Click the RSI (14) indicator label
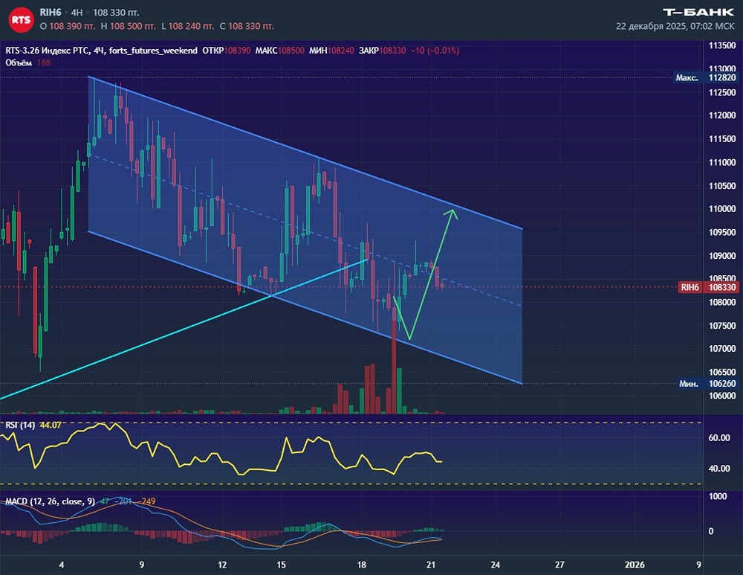This screenshot has height=575, width=743. [x=20, y=425]
